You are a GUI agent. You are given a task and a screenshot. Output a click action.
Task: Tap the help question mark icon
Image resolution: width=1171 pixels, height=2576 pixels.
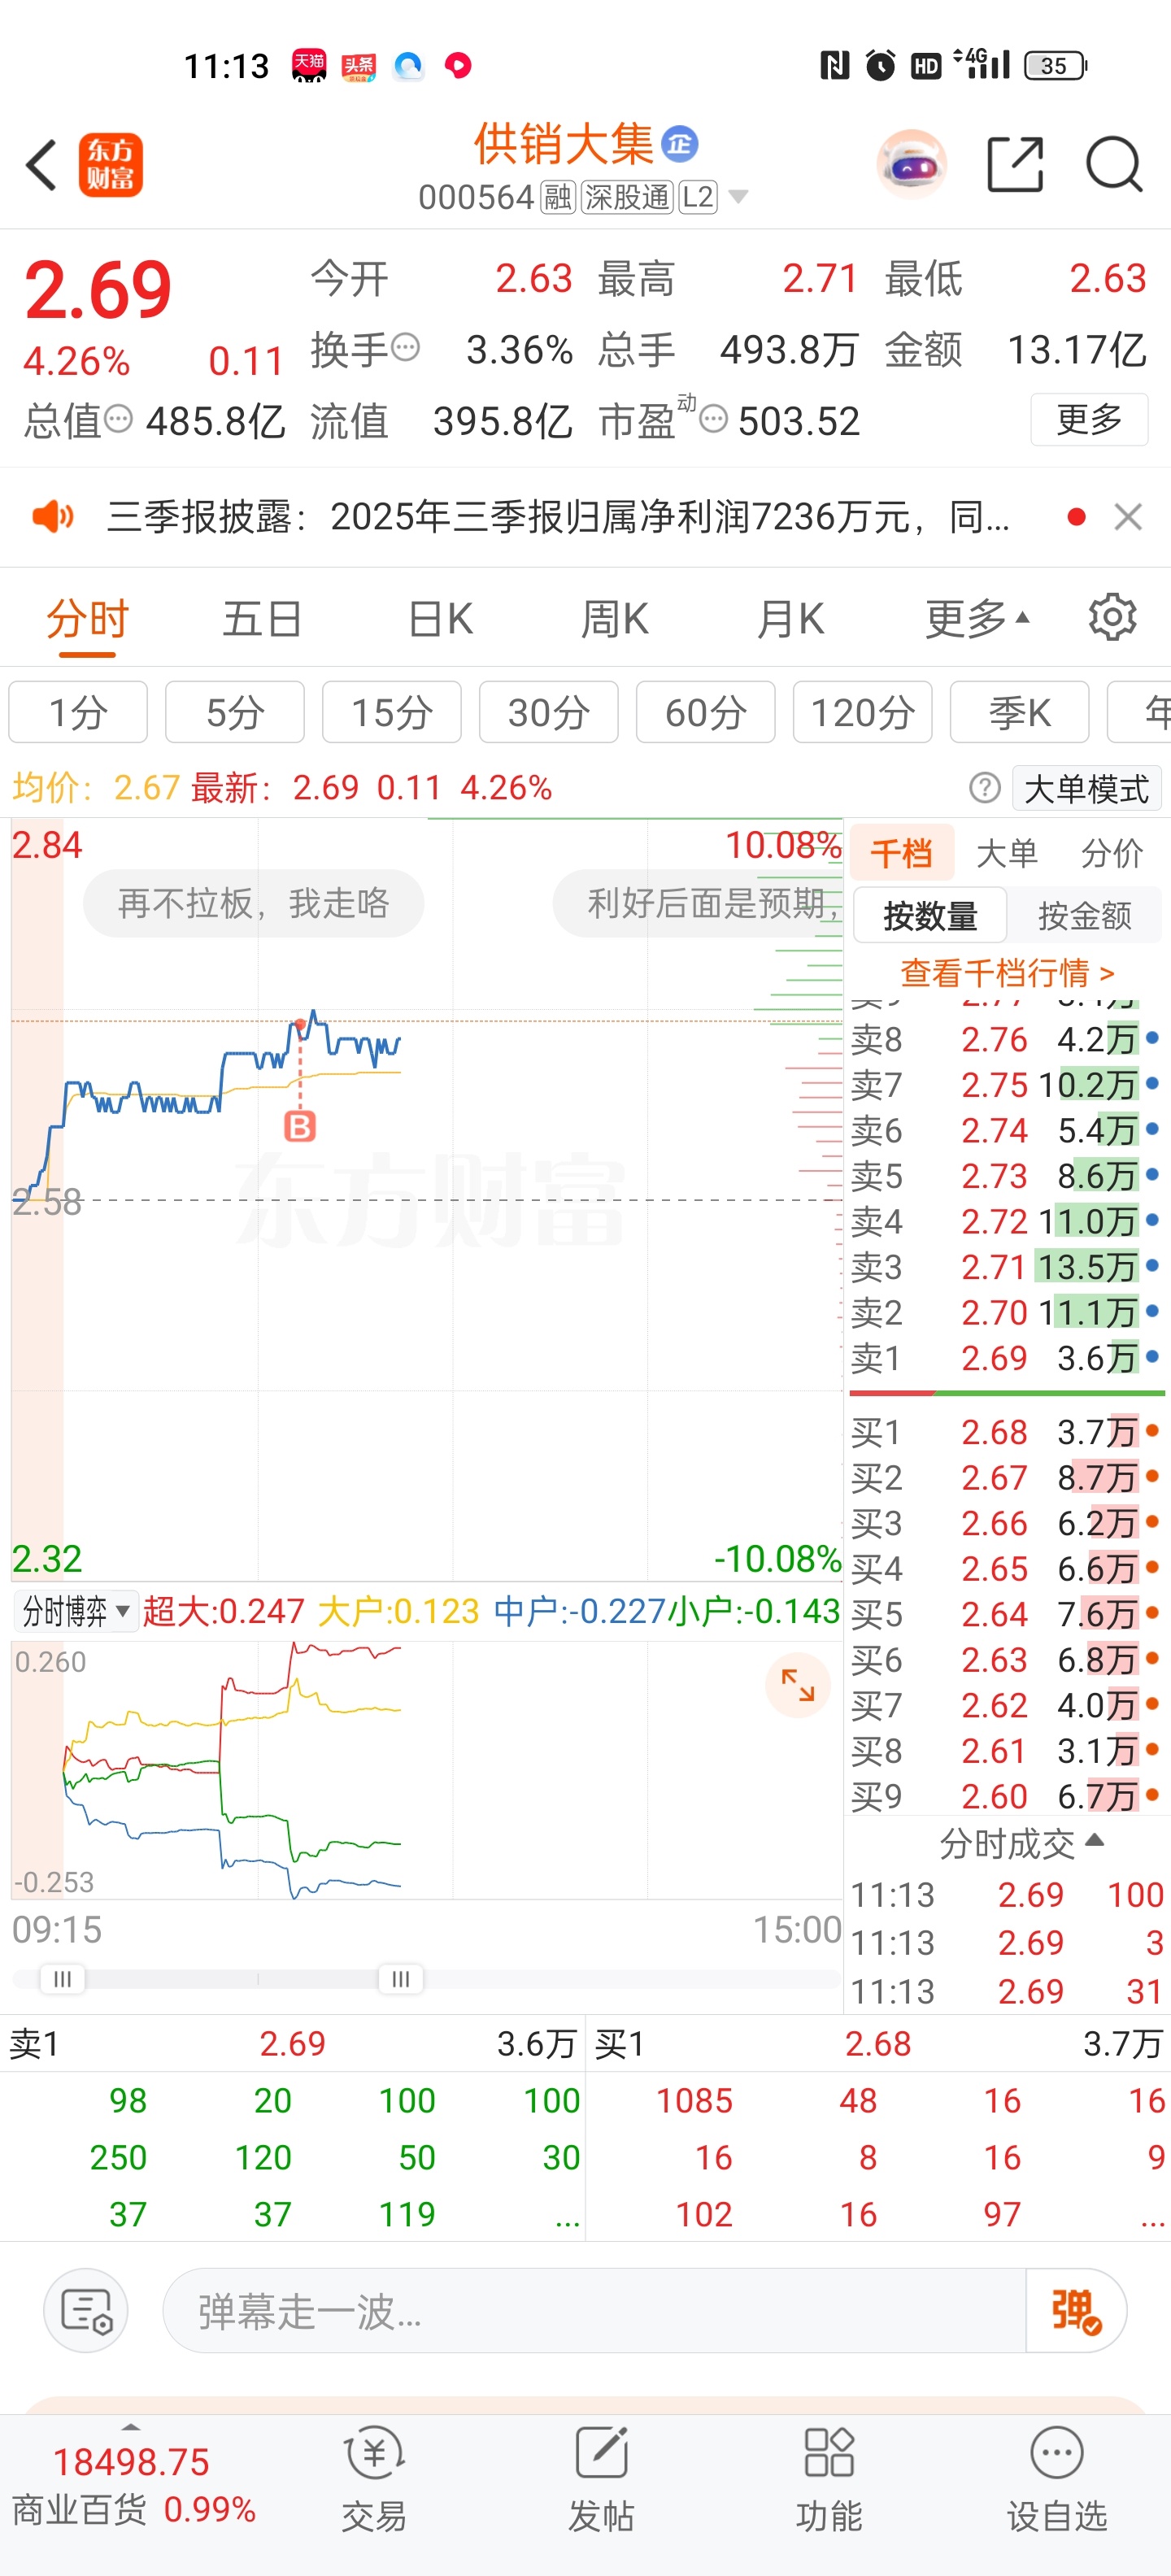click(x=984, y=788)
